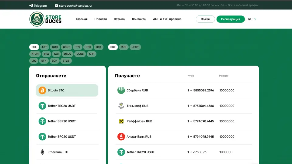Image resolution: width=292 pixels, height=164 pixels.
Task: Filter send currencies by TRY
Action: coord(78,47)
